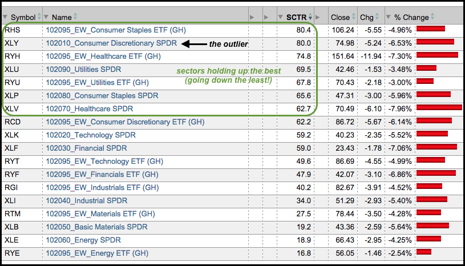
Task: Open the dropdown triangle before Symbol header
Action: (x=5, y=18)
